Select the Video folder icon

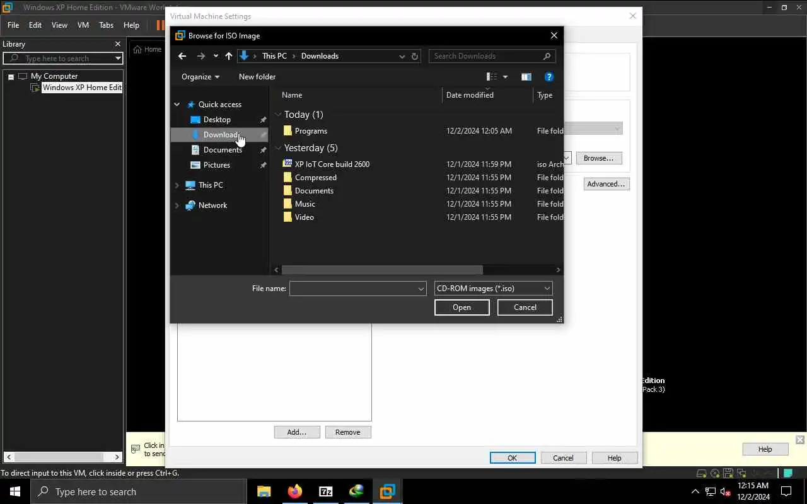287,217
